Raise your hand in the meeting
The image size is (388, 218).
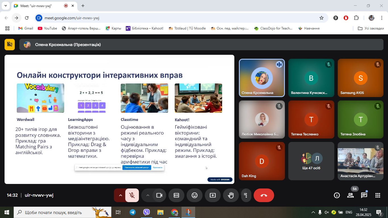click(x=231, y=195)
